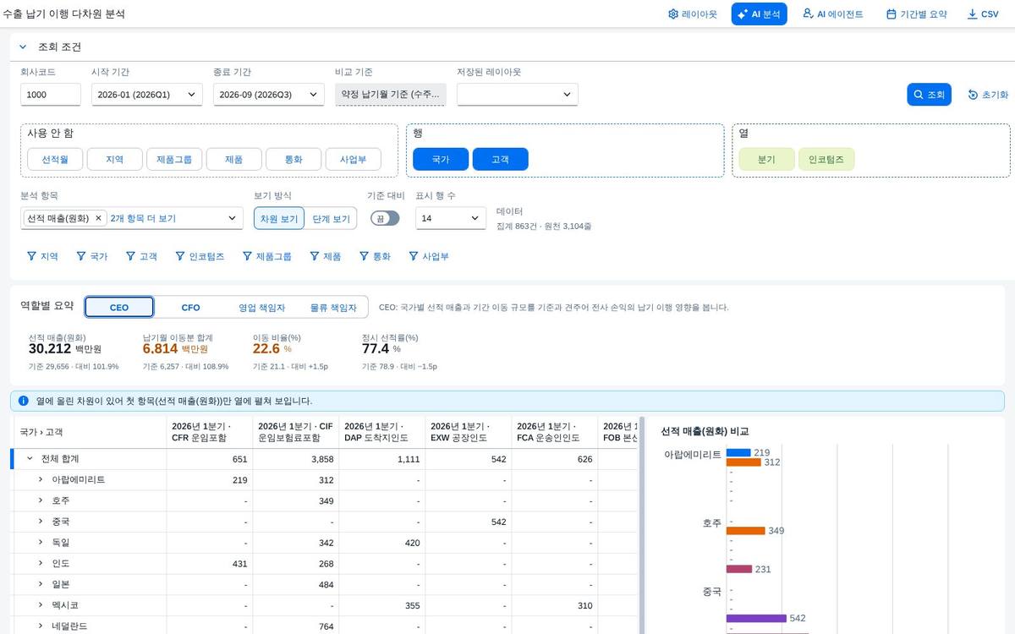This screenshot has width=1015, height=634.
Task: Click the 고객 row dimension chip
Action: pos(500,159)
